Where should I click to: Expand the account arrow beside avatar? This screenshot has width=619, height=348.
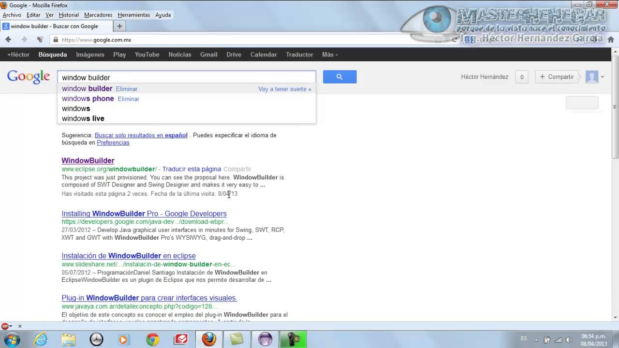[602, 77]
